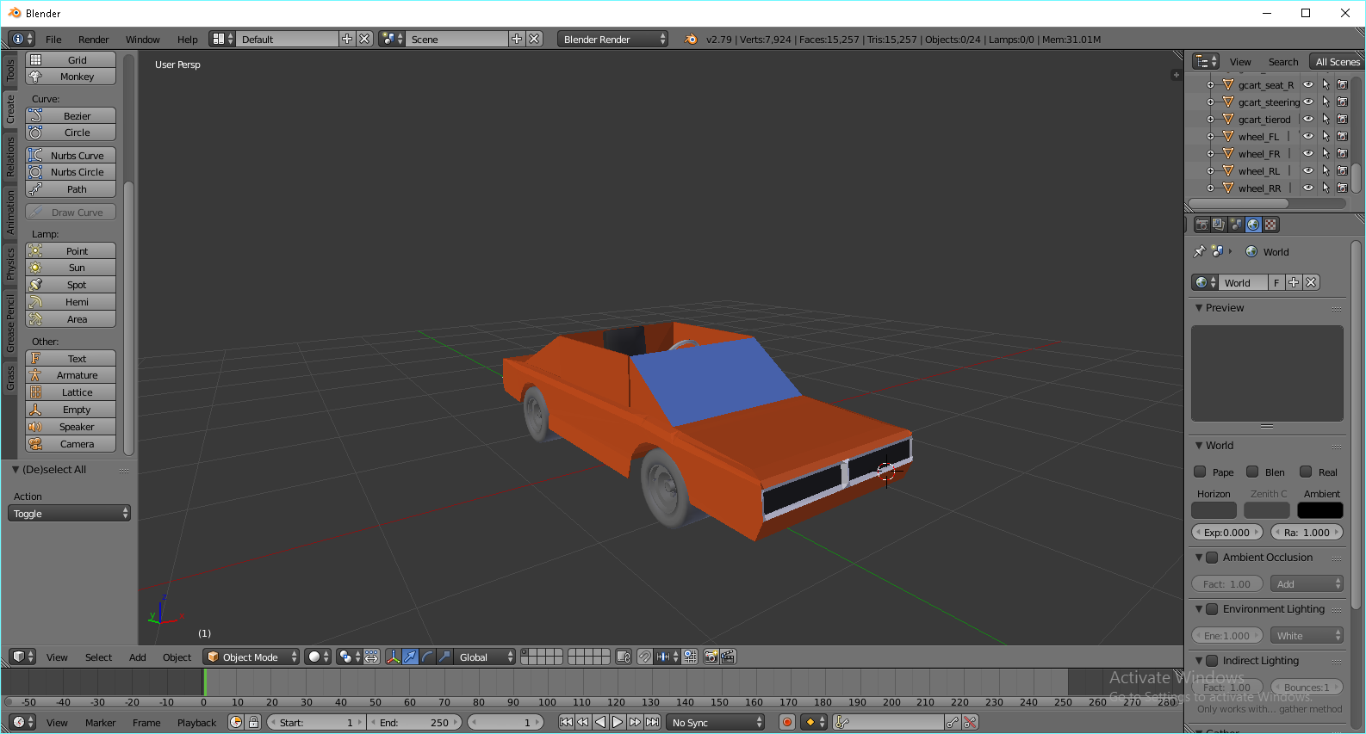Open the Blender Render engine dropdown
Screen dimensions: 1366x734
tap(612, 39)
